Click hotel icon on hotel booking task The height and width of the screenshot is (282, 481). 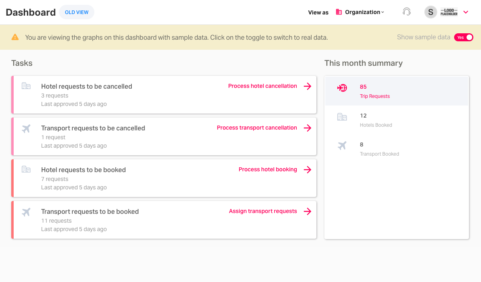pyautogui.click(x=26, y=169)
